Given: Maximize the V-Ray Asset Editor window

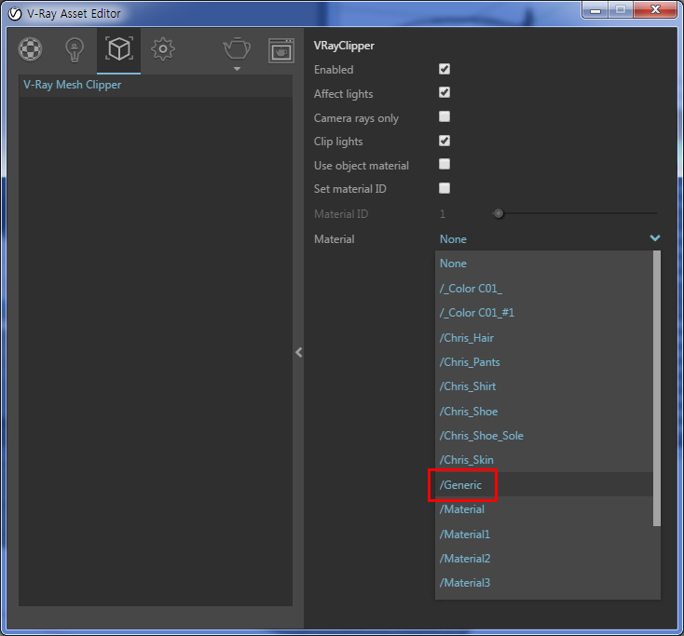Looking at the screenshot, I should click(621, 9).
